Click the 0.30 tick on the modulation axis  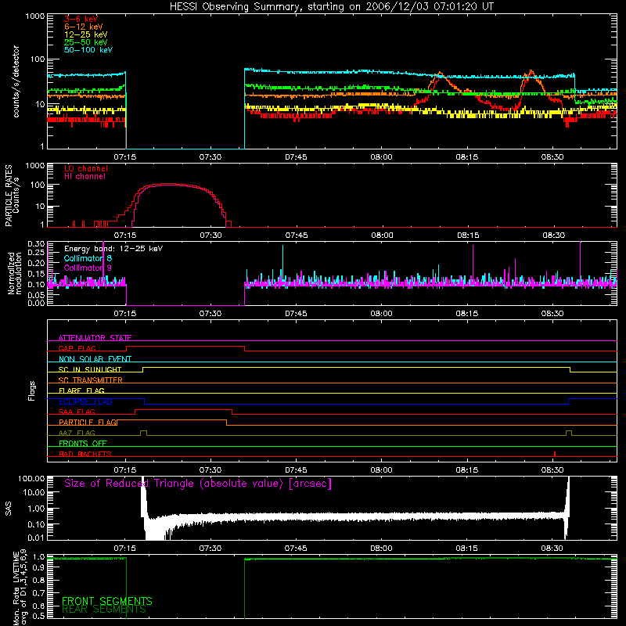point(36,243)
